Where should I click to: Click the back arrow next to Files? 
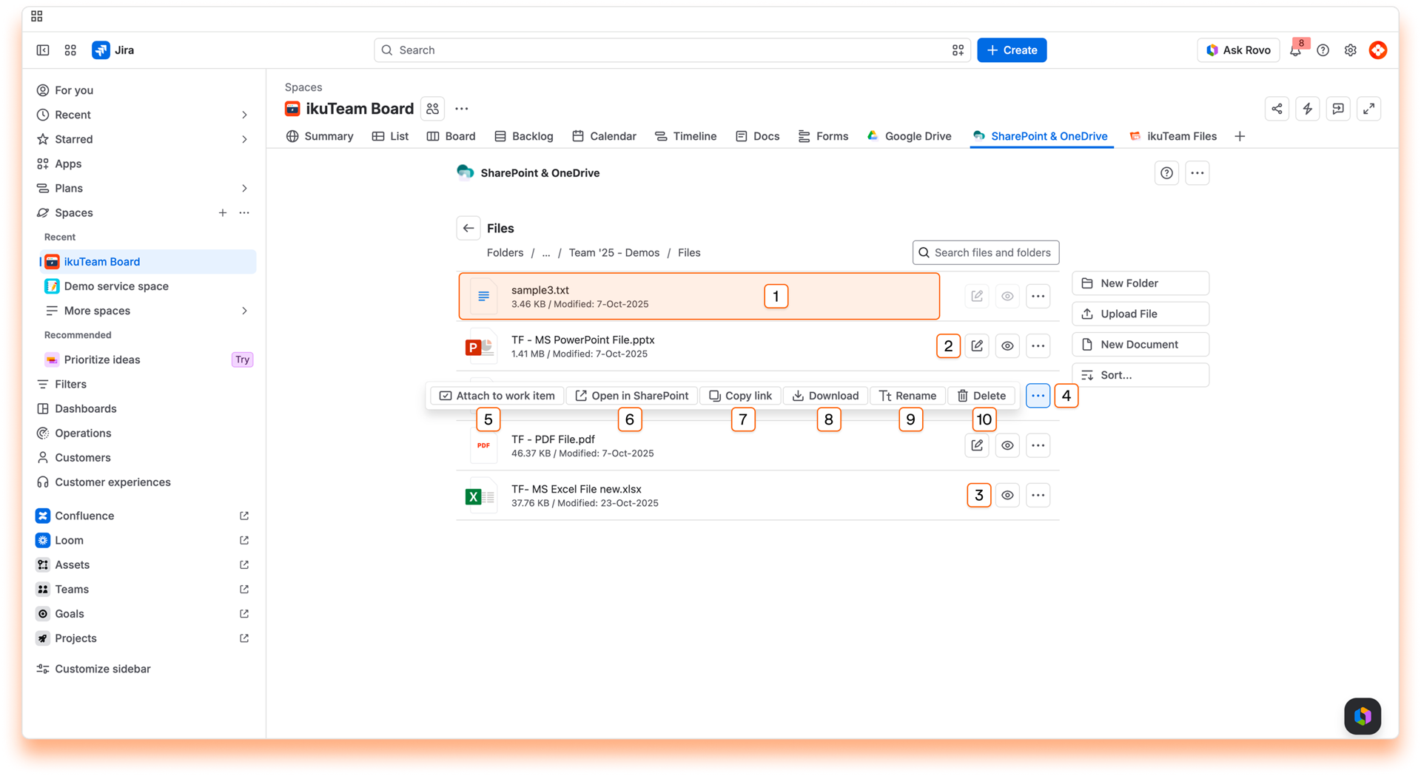coord(468,229)
